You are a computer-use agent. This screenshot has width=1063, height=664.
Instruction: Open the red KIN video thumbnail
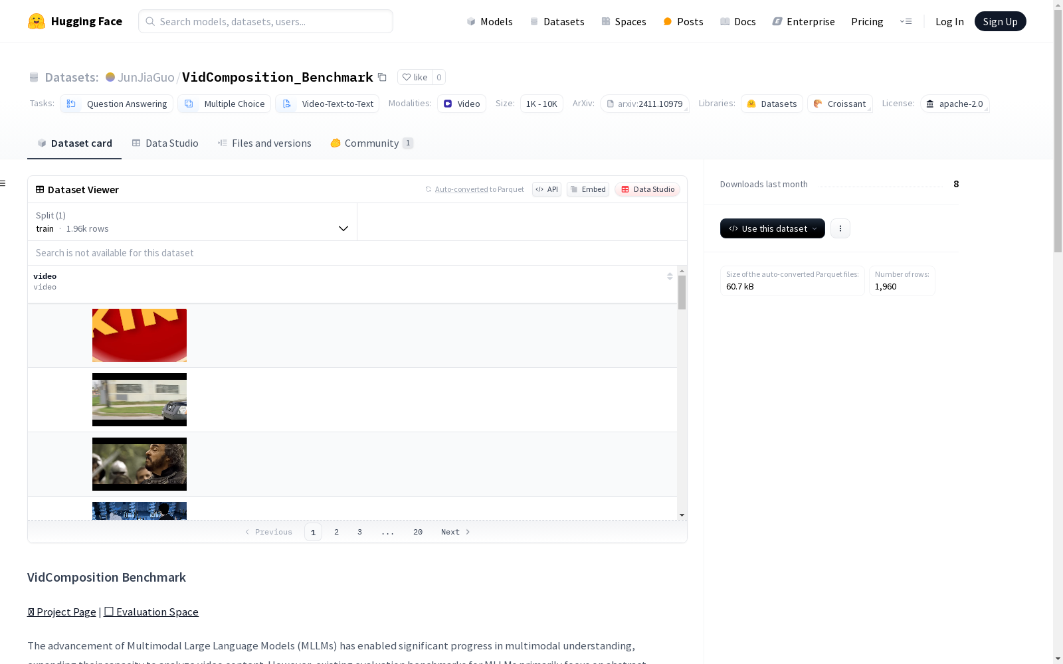tap(140, 335)
